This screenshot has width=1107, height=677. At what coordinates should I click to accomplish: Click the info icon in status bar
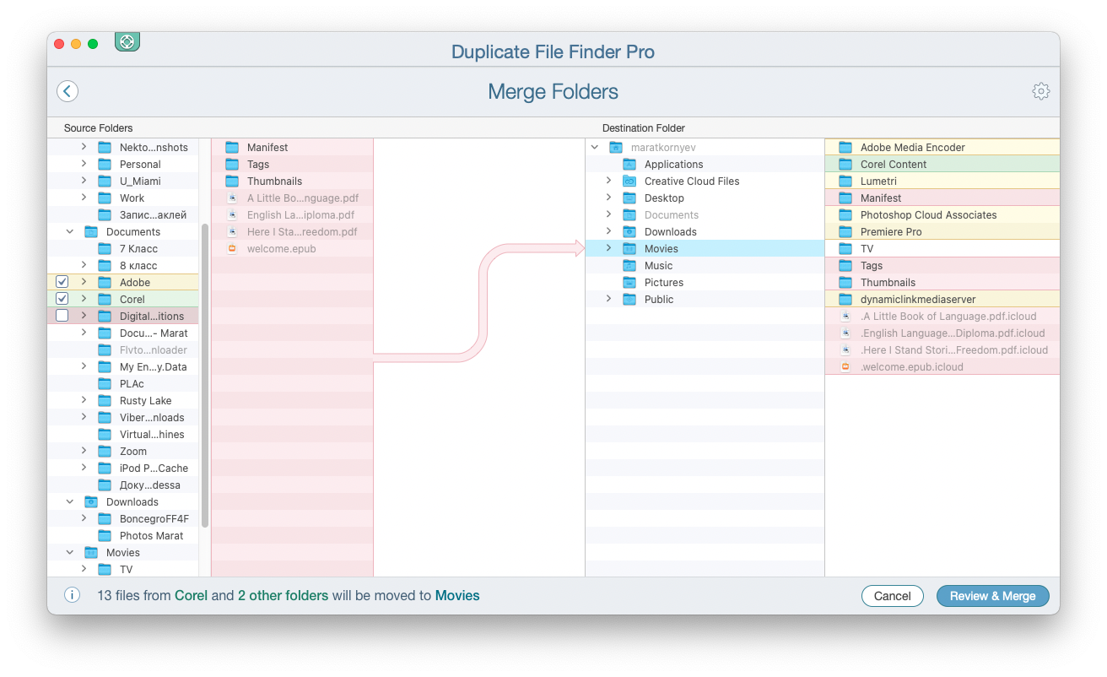tap(73, 595)
